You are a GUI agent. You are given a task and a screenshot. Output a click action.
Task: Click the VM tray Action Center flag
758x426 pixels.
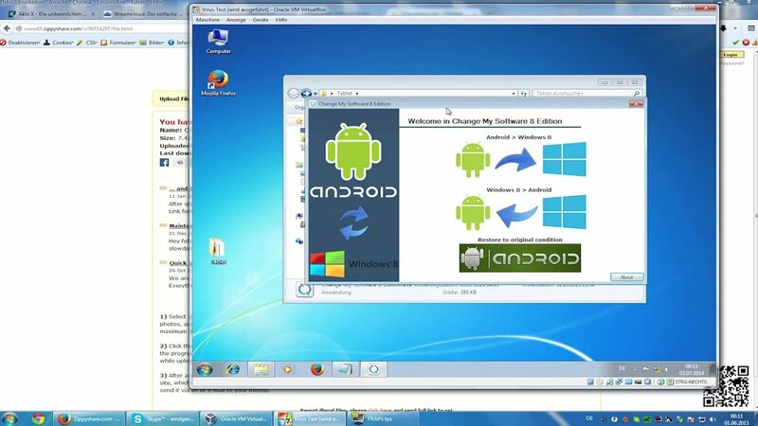646,369
